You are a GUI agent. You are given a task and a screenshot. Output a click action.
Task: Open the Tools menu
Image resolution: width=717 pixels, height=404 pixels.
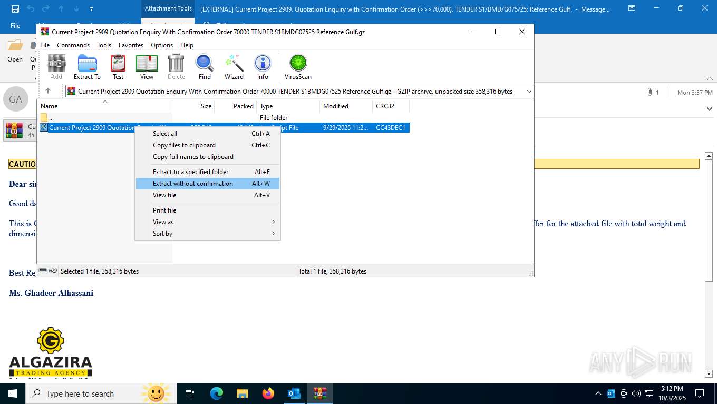tap(104, 45)
